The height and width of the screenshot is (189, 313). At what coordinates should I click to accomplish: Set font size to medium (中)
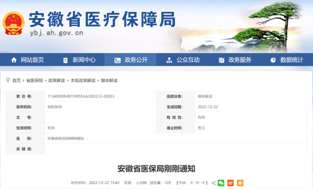pos(197,183)
